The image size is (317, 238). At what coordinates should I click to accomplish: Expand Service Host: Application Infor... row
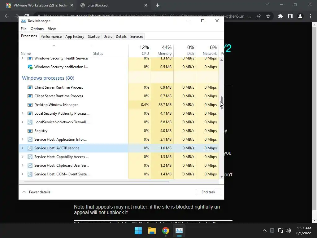pos(22,139)
